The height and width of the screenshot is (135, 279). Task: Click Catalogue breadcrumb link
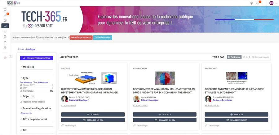pos(31,49)
